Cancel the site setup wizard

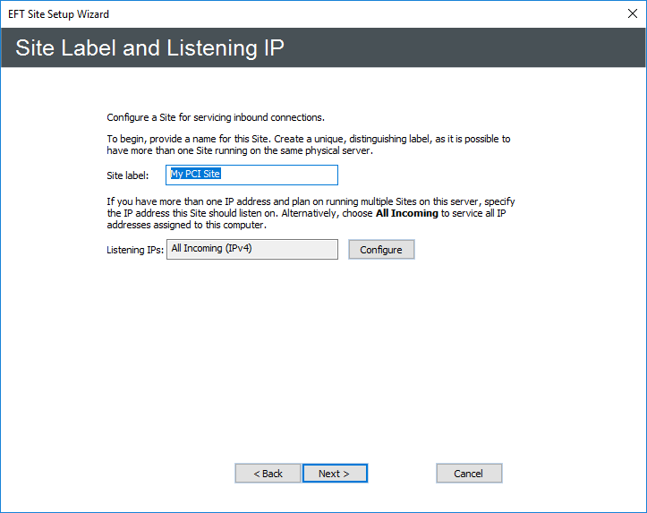click(469, 474)
